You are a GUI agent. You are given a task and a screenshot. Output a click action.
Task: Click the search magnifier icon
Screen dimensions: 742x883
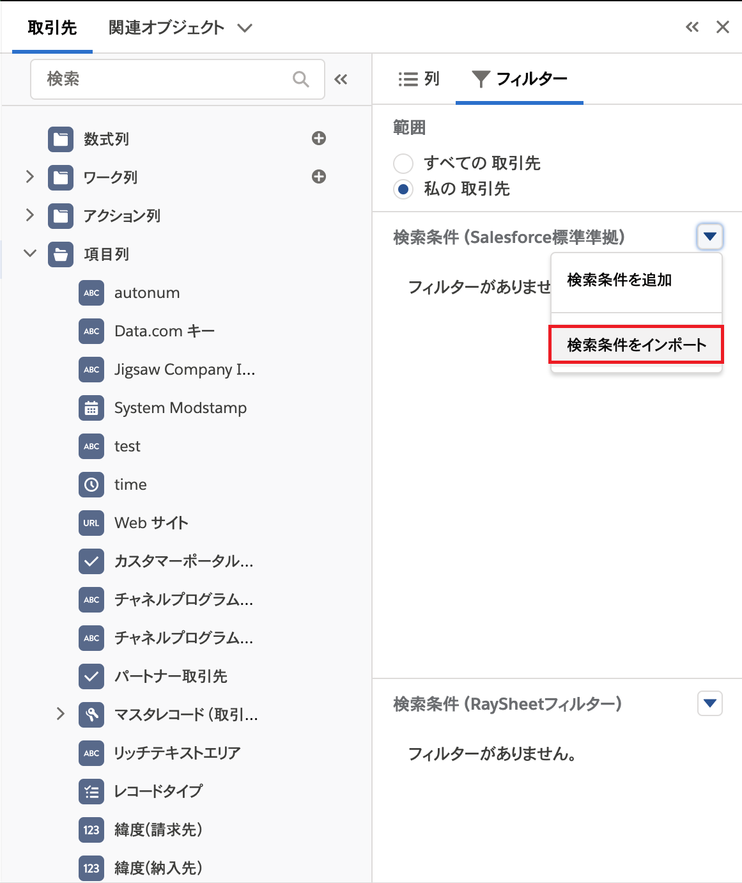[300, 79]
